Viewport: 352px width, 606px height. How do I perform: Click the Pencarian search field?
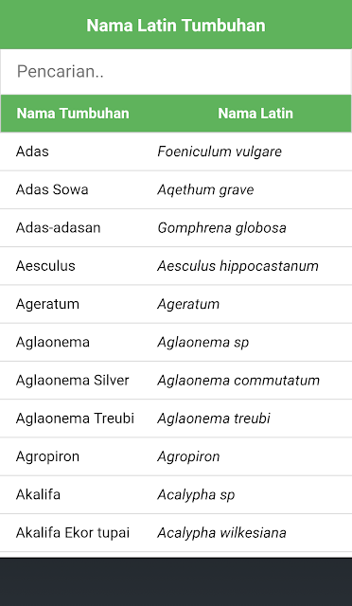pos(176,72)
